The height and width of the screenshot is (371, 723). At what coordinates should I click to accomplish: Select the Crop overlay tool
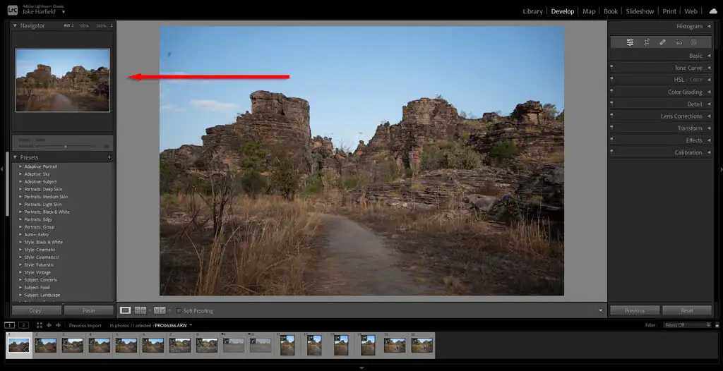click(x=647, y=42)
